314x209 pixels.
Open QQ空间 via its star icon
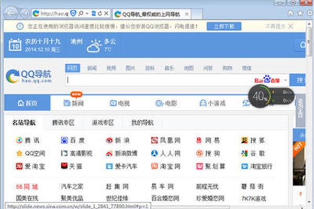click(x=19, y=154)
